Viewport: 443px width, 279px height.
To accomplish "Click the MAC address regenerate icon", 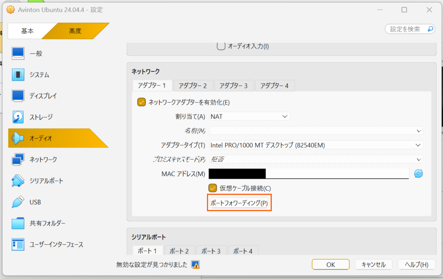I will (418, 173).
